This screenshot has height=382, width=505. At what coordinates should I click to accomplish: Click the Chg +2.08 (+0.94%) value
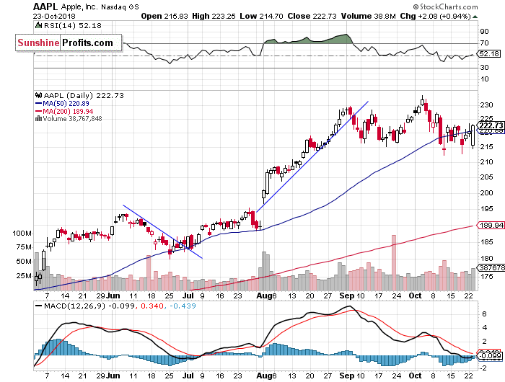(436, 16)
